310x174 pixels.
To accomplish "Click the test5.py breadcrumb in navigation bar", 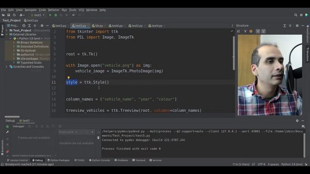I will [x=31, y=20].
